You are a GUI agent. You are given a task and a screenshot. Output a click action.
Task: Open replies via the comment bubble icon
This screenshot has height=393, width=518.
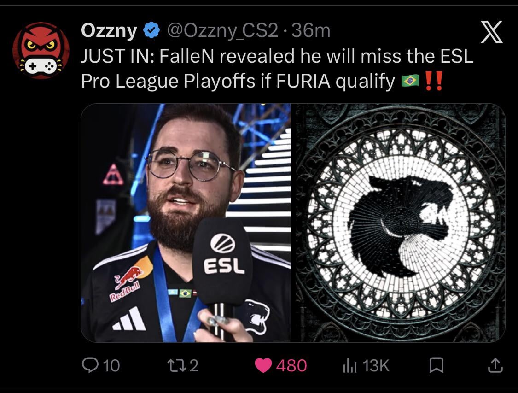click(x=90, y=365)
